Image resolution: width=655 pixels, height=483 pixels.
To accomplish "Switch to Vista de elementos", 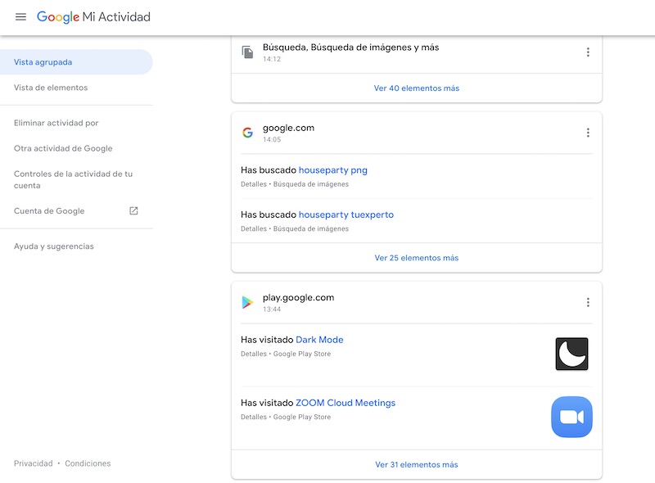I will coord(51,88).
